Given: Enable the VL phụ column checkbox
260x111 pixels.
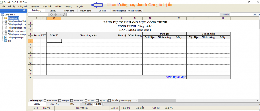Looking at the screenshot, I should [86, 100].
